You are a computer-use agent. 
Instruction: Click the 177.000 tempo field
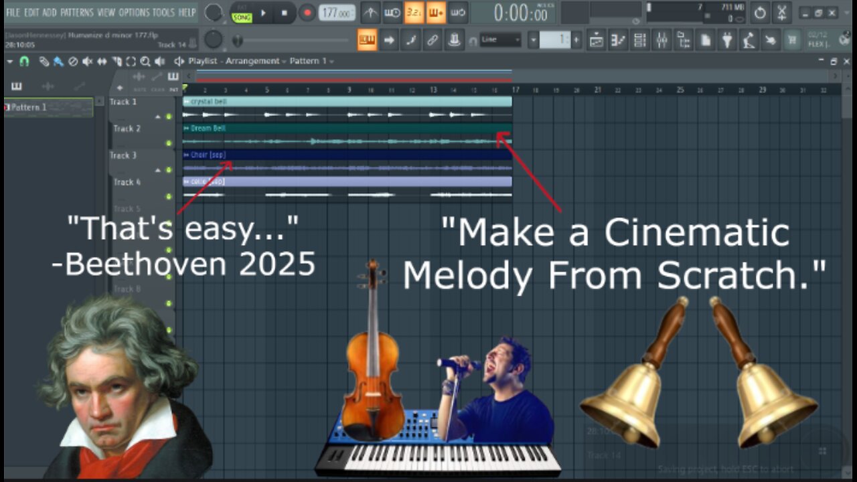pyautogui.click(x=337, y=13)
